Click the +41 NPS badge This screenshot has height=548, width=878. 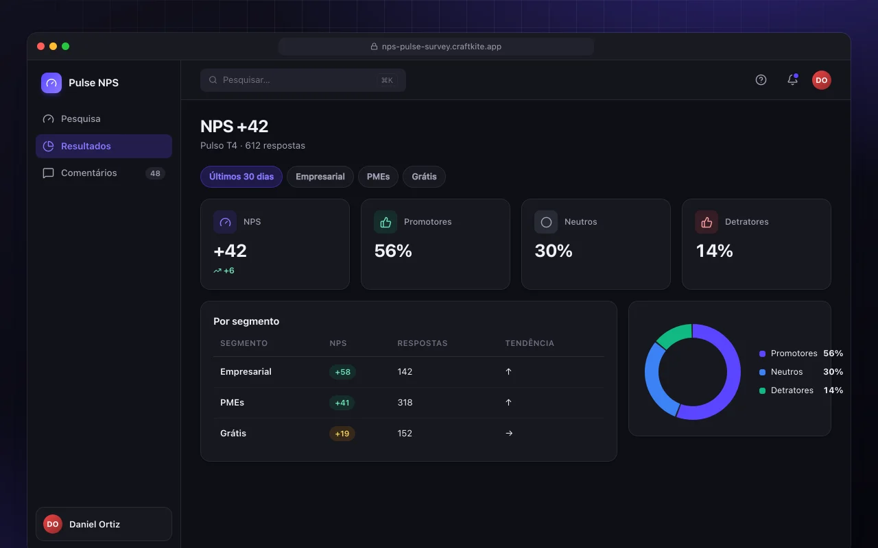[342, 403]
